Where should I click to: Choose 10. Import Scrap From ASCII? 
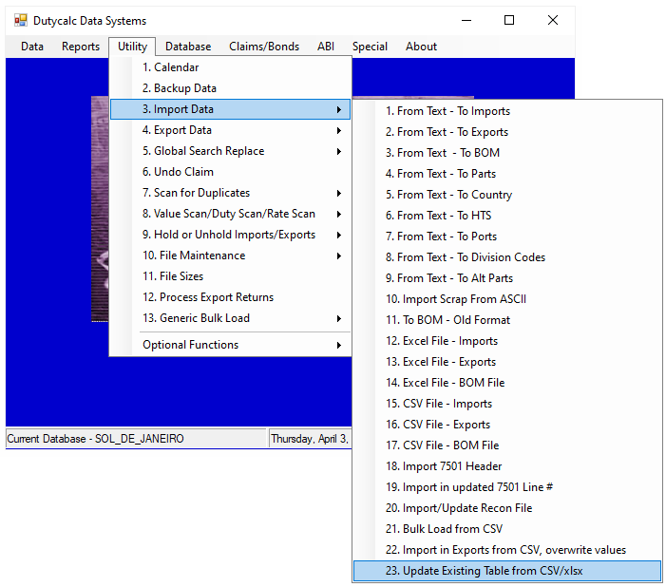pos(507,299)
